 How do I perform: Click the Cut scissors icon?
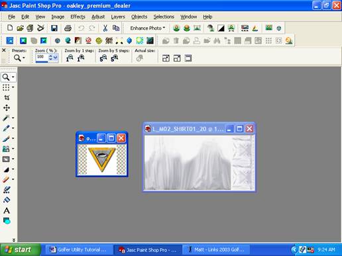tap(105, 28)
